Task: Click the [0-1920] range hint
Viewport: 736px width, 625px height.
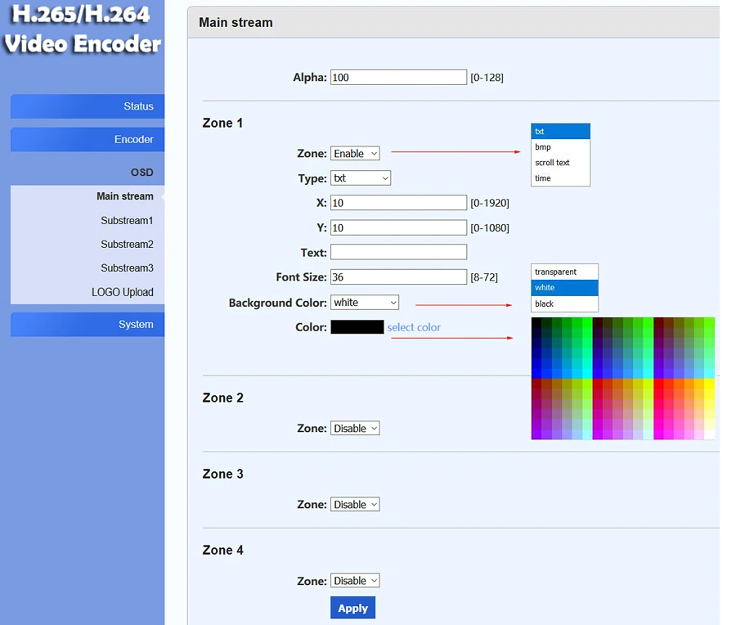Action: 490,203
